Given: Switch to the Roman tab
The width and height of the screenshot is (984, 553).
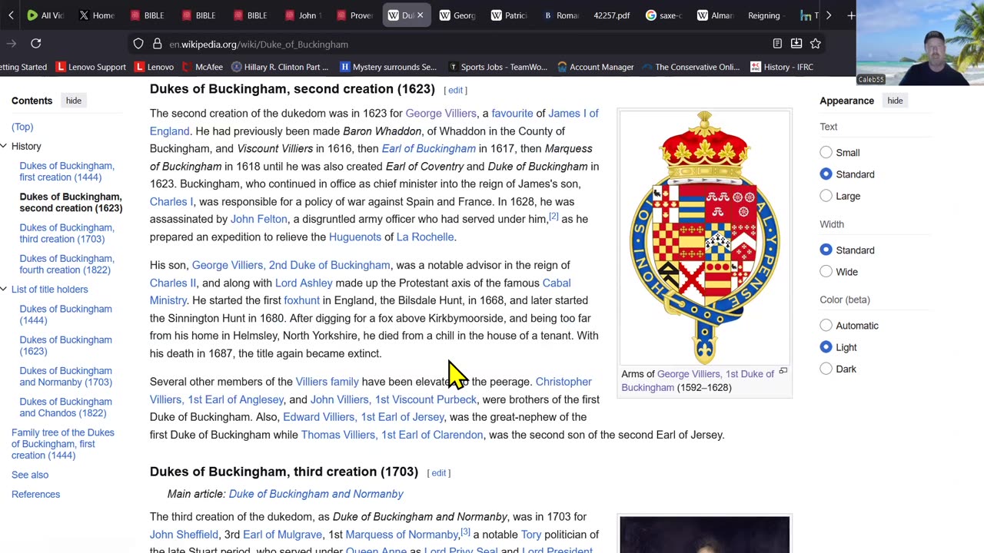Looking at the screenshot, I should (x=560, y=15).
